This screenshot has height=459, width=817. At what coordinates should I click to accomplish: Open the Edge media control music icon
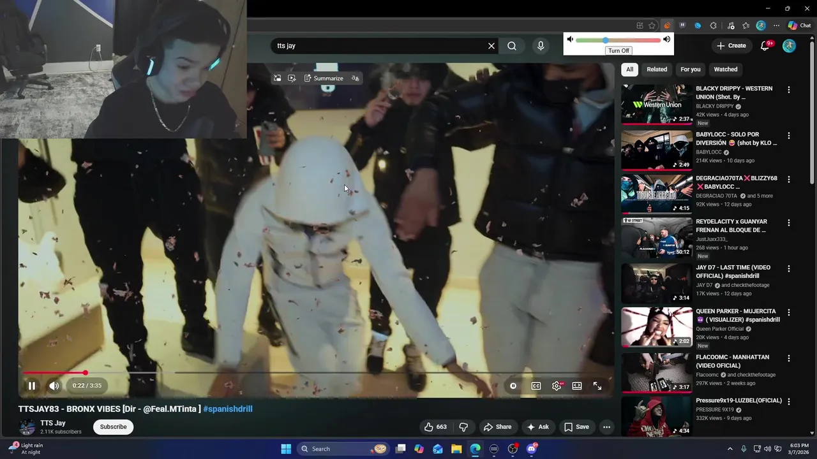731,25
